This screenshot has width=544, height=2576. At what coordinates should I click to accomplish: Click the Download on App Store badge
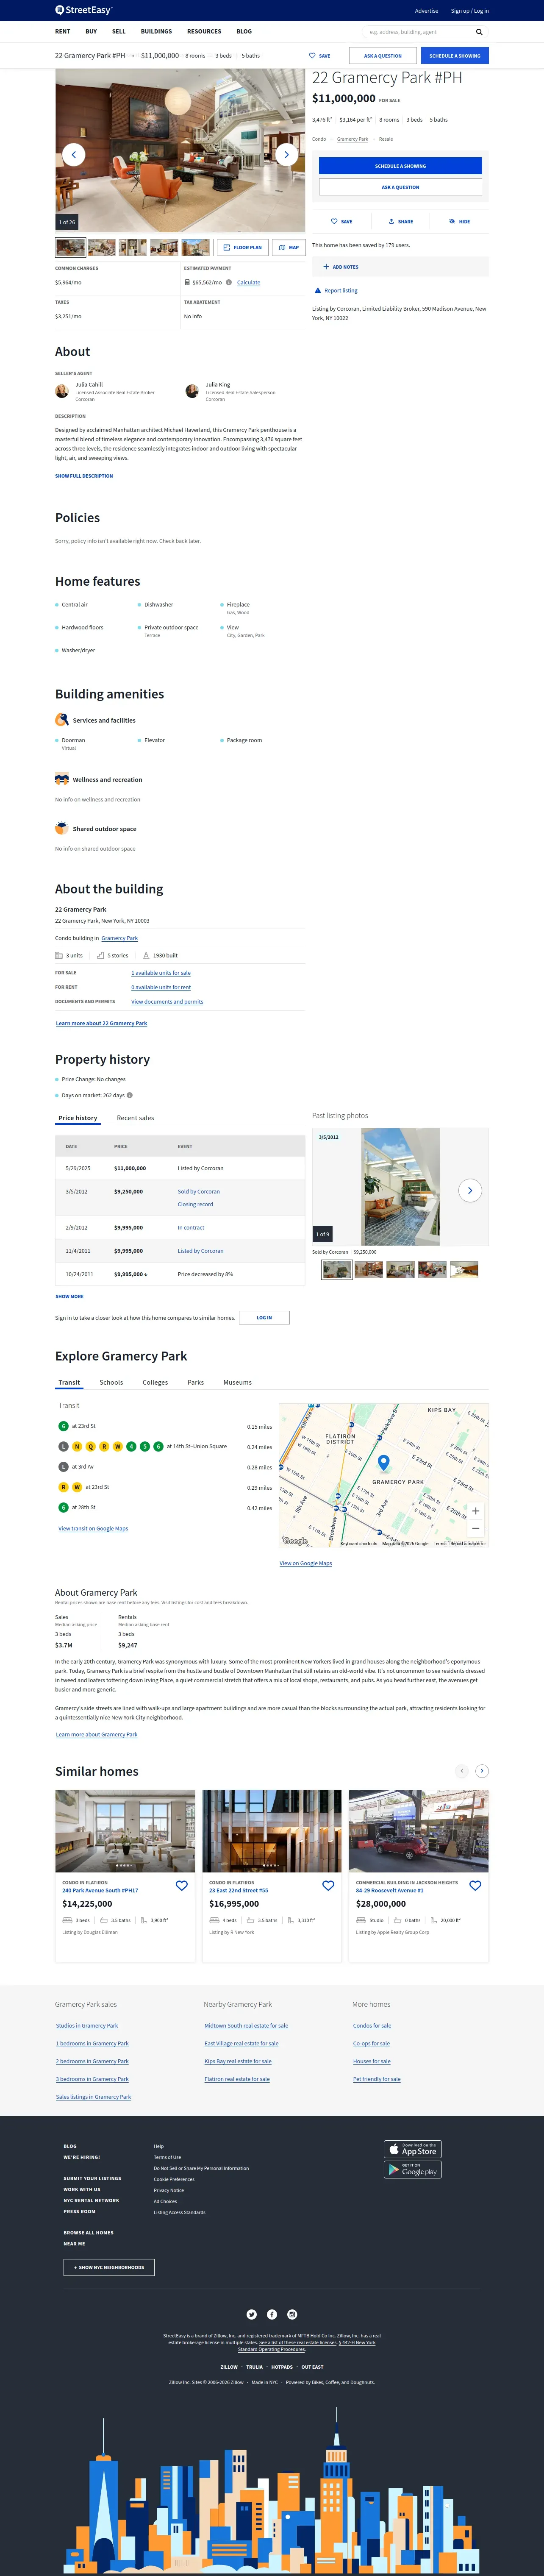pyautogui.click(x=412, y=2149)
